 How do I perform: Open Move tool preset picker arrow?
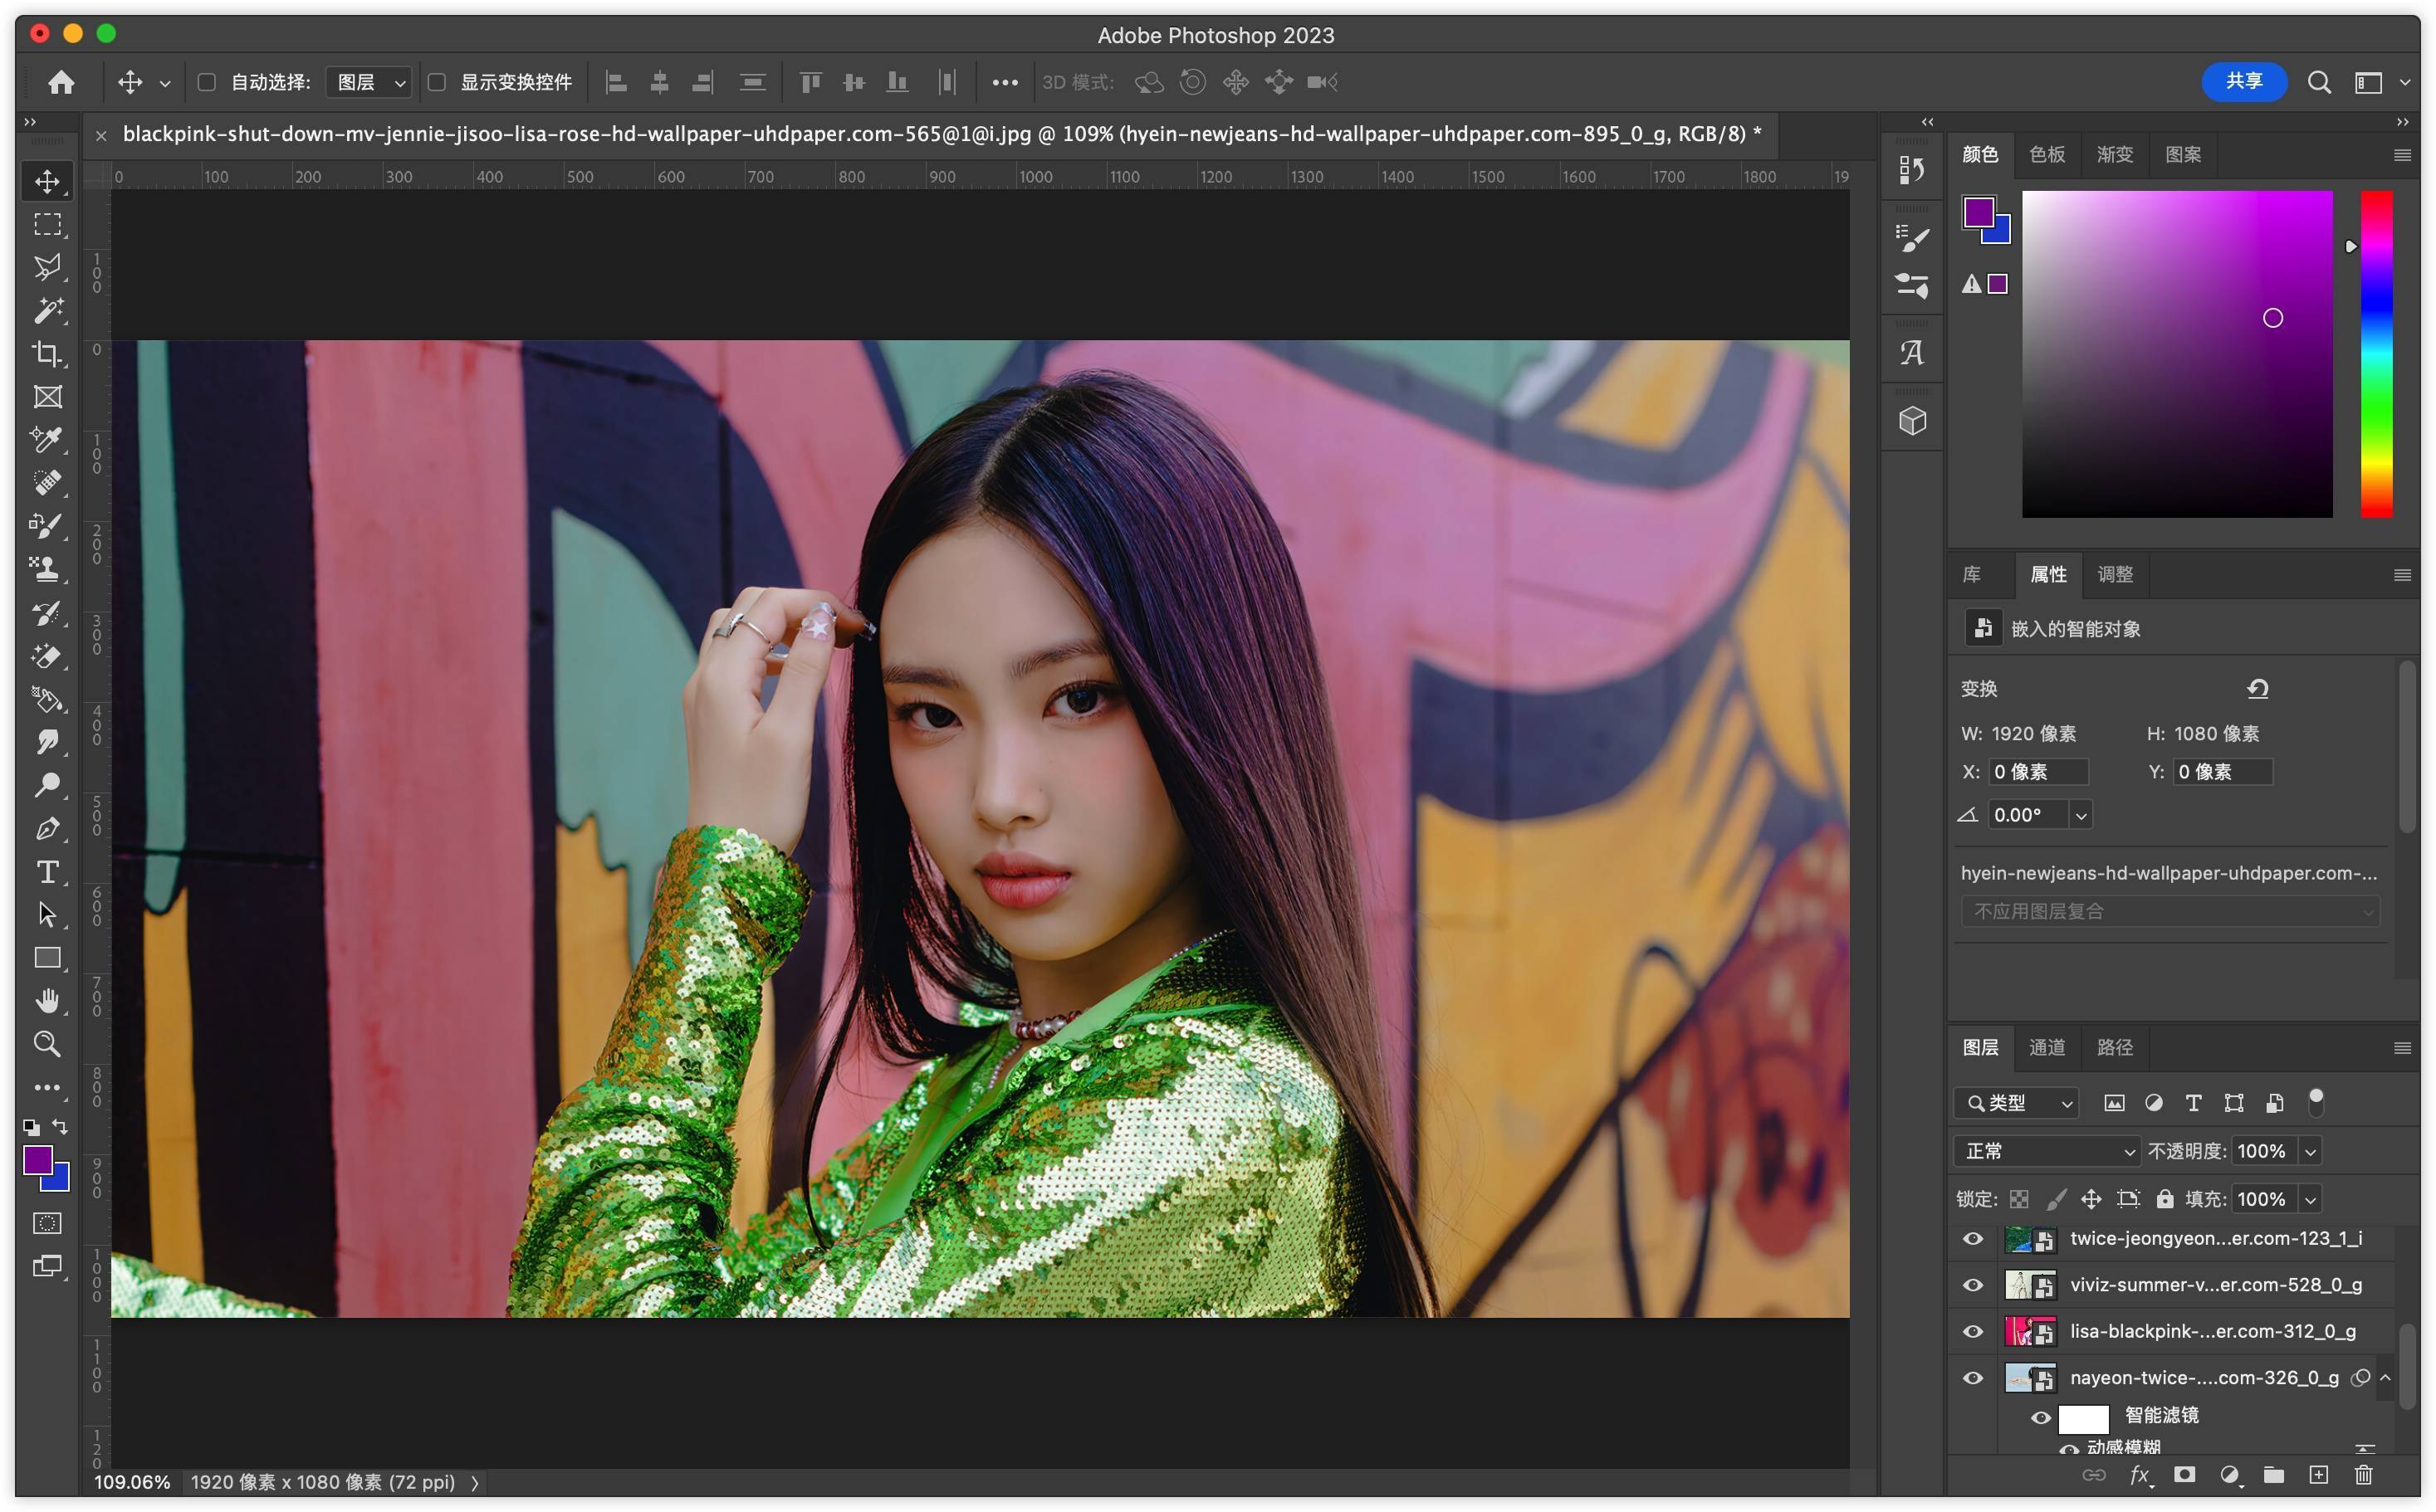click(165, 83)
